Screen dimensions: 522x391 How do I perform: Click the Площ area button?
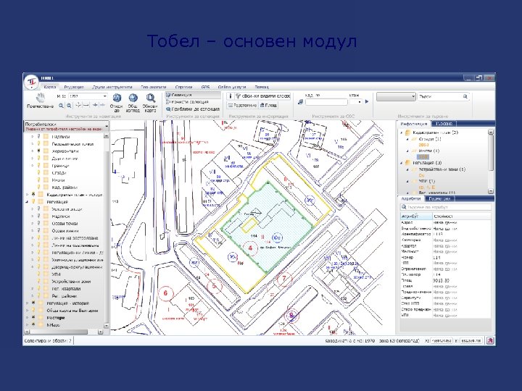tap(268, 105)
